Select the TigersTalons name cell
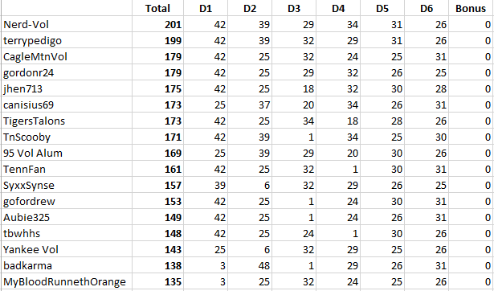494x291 pixels. [x=67, y=121]
